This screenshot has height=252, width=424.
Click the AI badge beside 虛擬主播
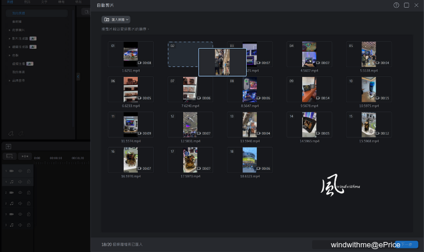(30, 63)
